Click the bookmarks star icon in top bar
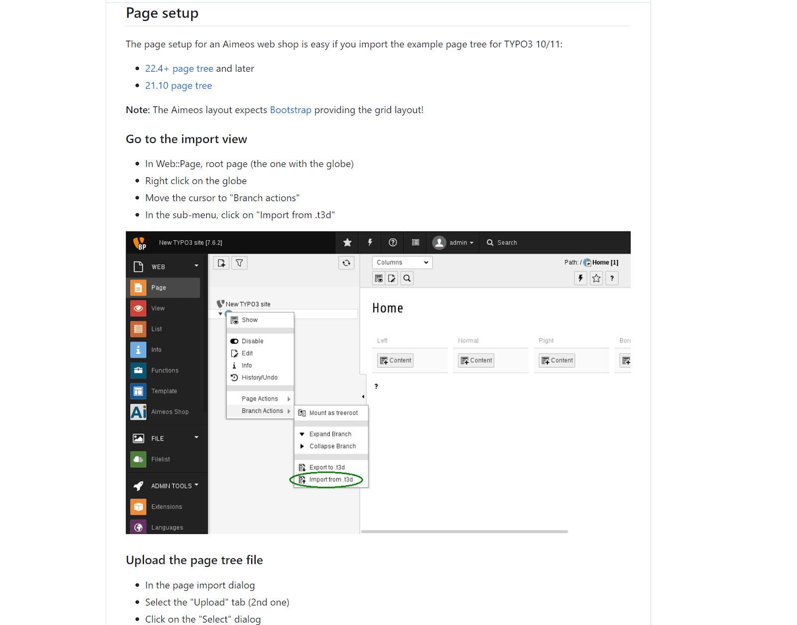The image size is (797, 625). (x=347, y=243)
